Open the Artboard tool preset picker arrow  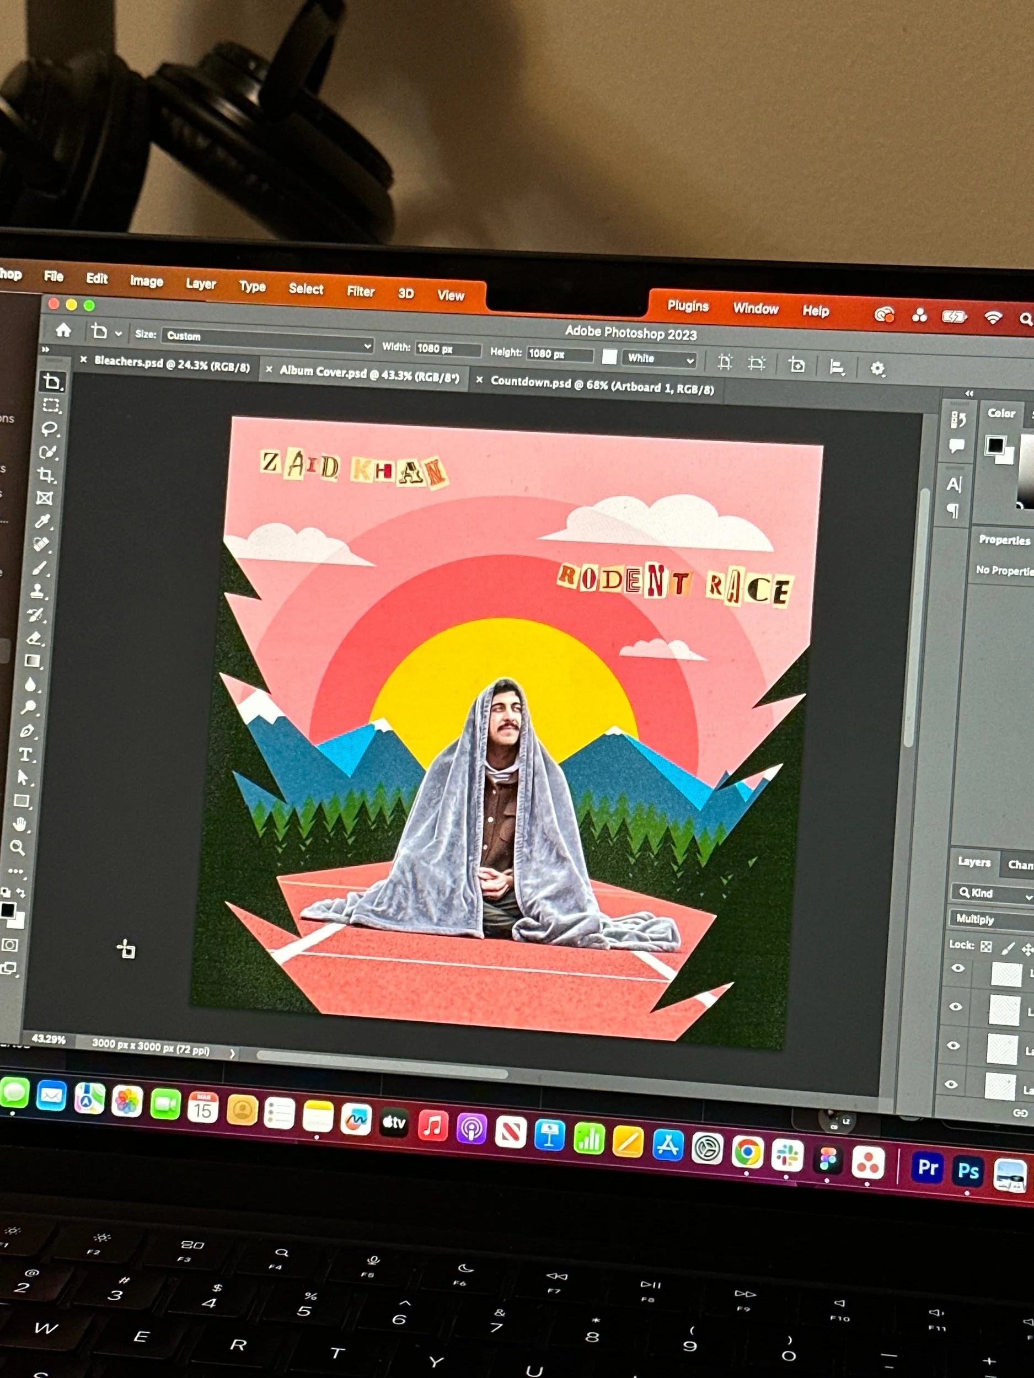[x=119, y=334]
